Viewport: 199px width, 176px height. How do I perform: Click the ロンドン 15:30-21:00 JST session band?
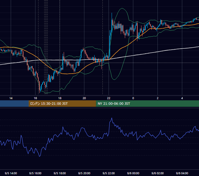pos(62,104)
